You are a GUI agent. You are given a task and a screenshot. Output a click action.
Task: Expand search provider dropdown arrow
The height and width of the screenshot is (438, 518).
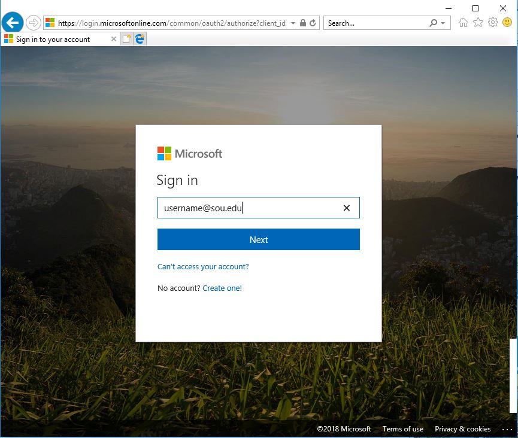(443, 23)
